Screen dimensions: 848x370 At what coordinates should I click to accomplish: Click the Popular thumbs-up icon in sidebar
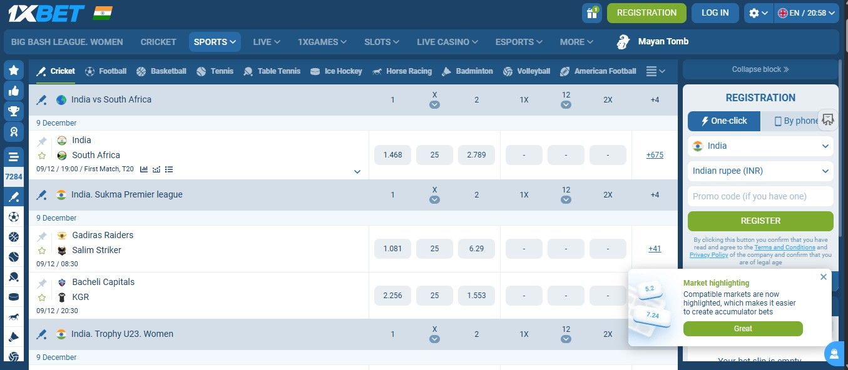[14, 91]
